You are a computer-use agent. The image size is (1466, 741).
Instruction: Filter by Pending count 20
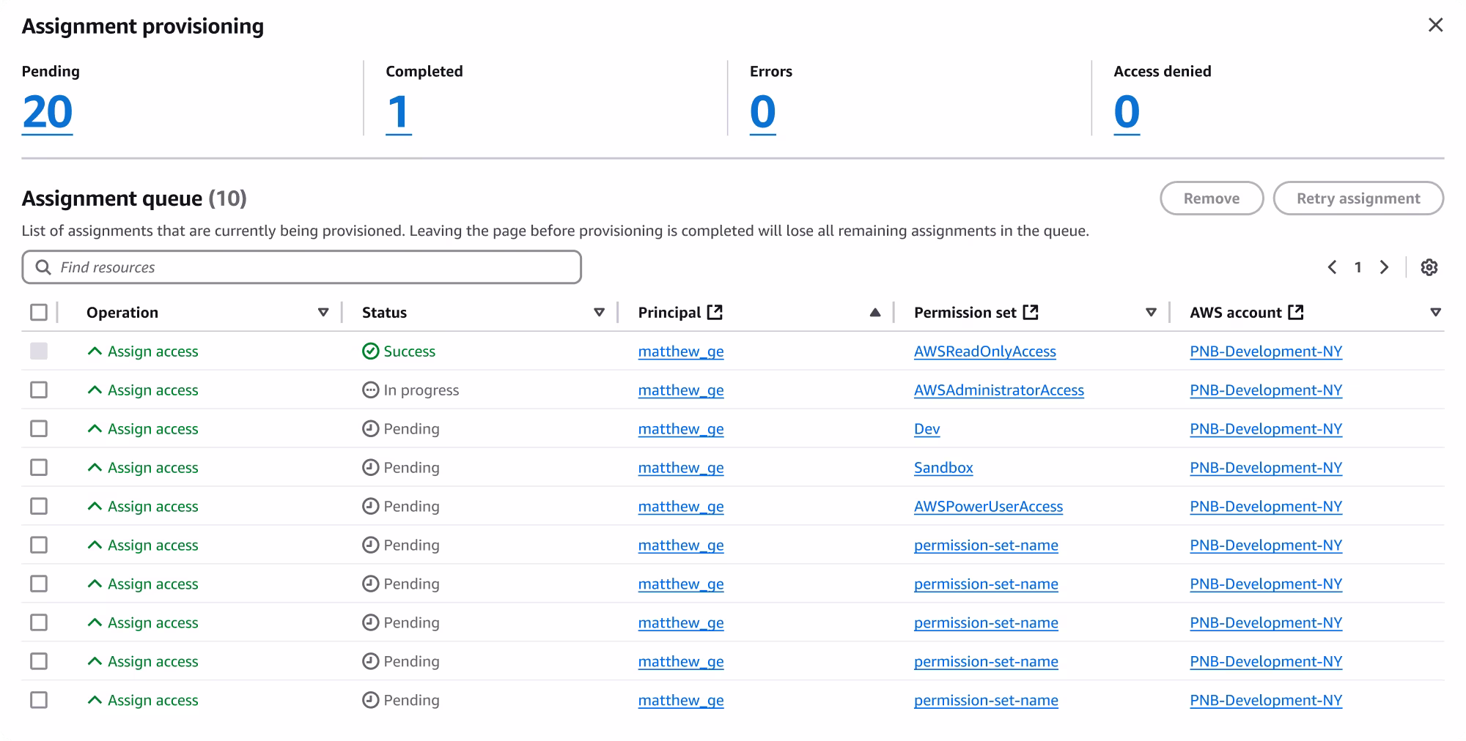coord(48,112)
